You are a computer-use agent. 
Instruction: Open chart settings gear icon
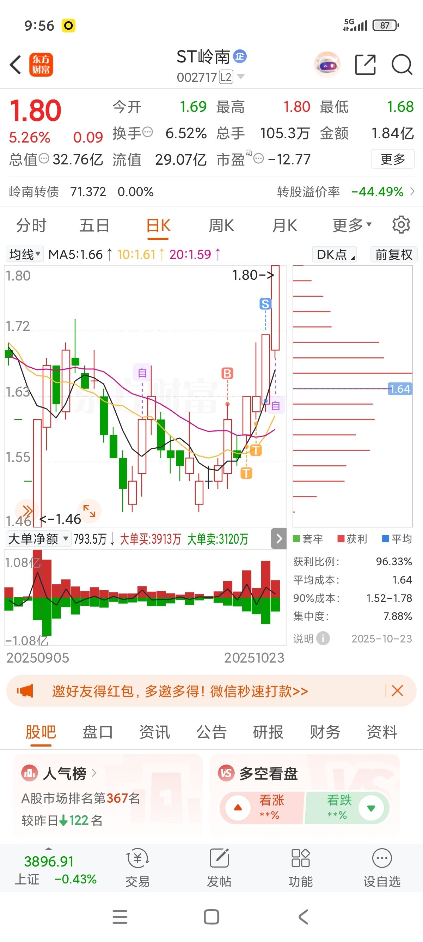[x=401, y=224]
